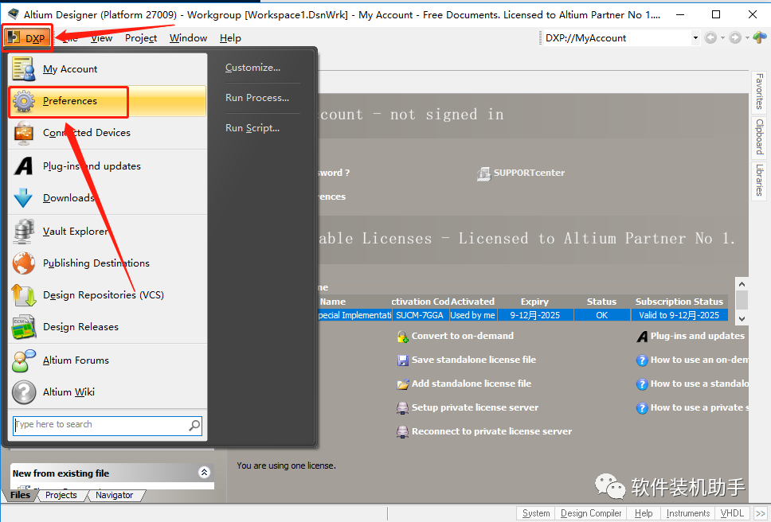Click the VHDL status bar button
The height and width of the screenshot is (522, 771).
click(732, 513)
